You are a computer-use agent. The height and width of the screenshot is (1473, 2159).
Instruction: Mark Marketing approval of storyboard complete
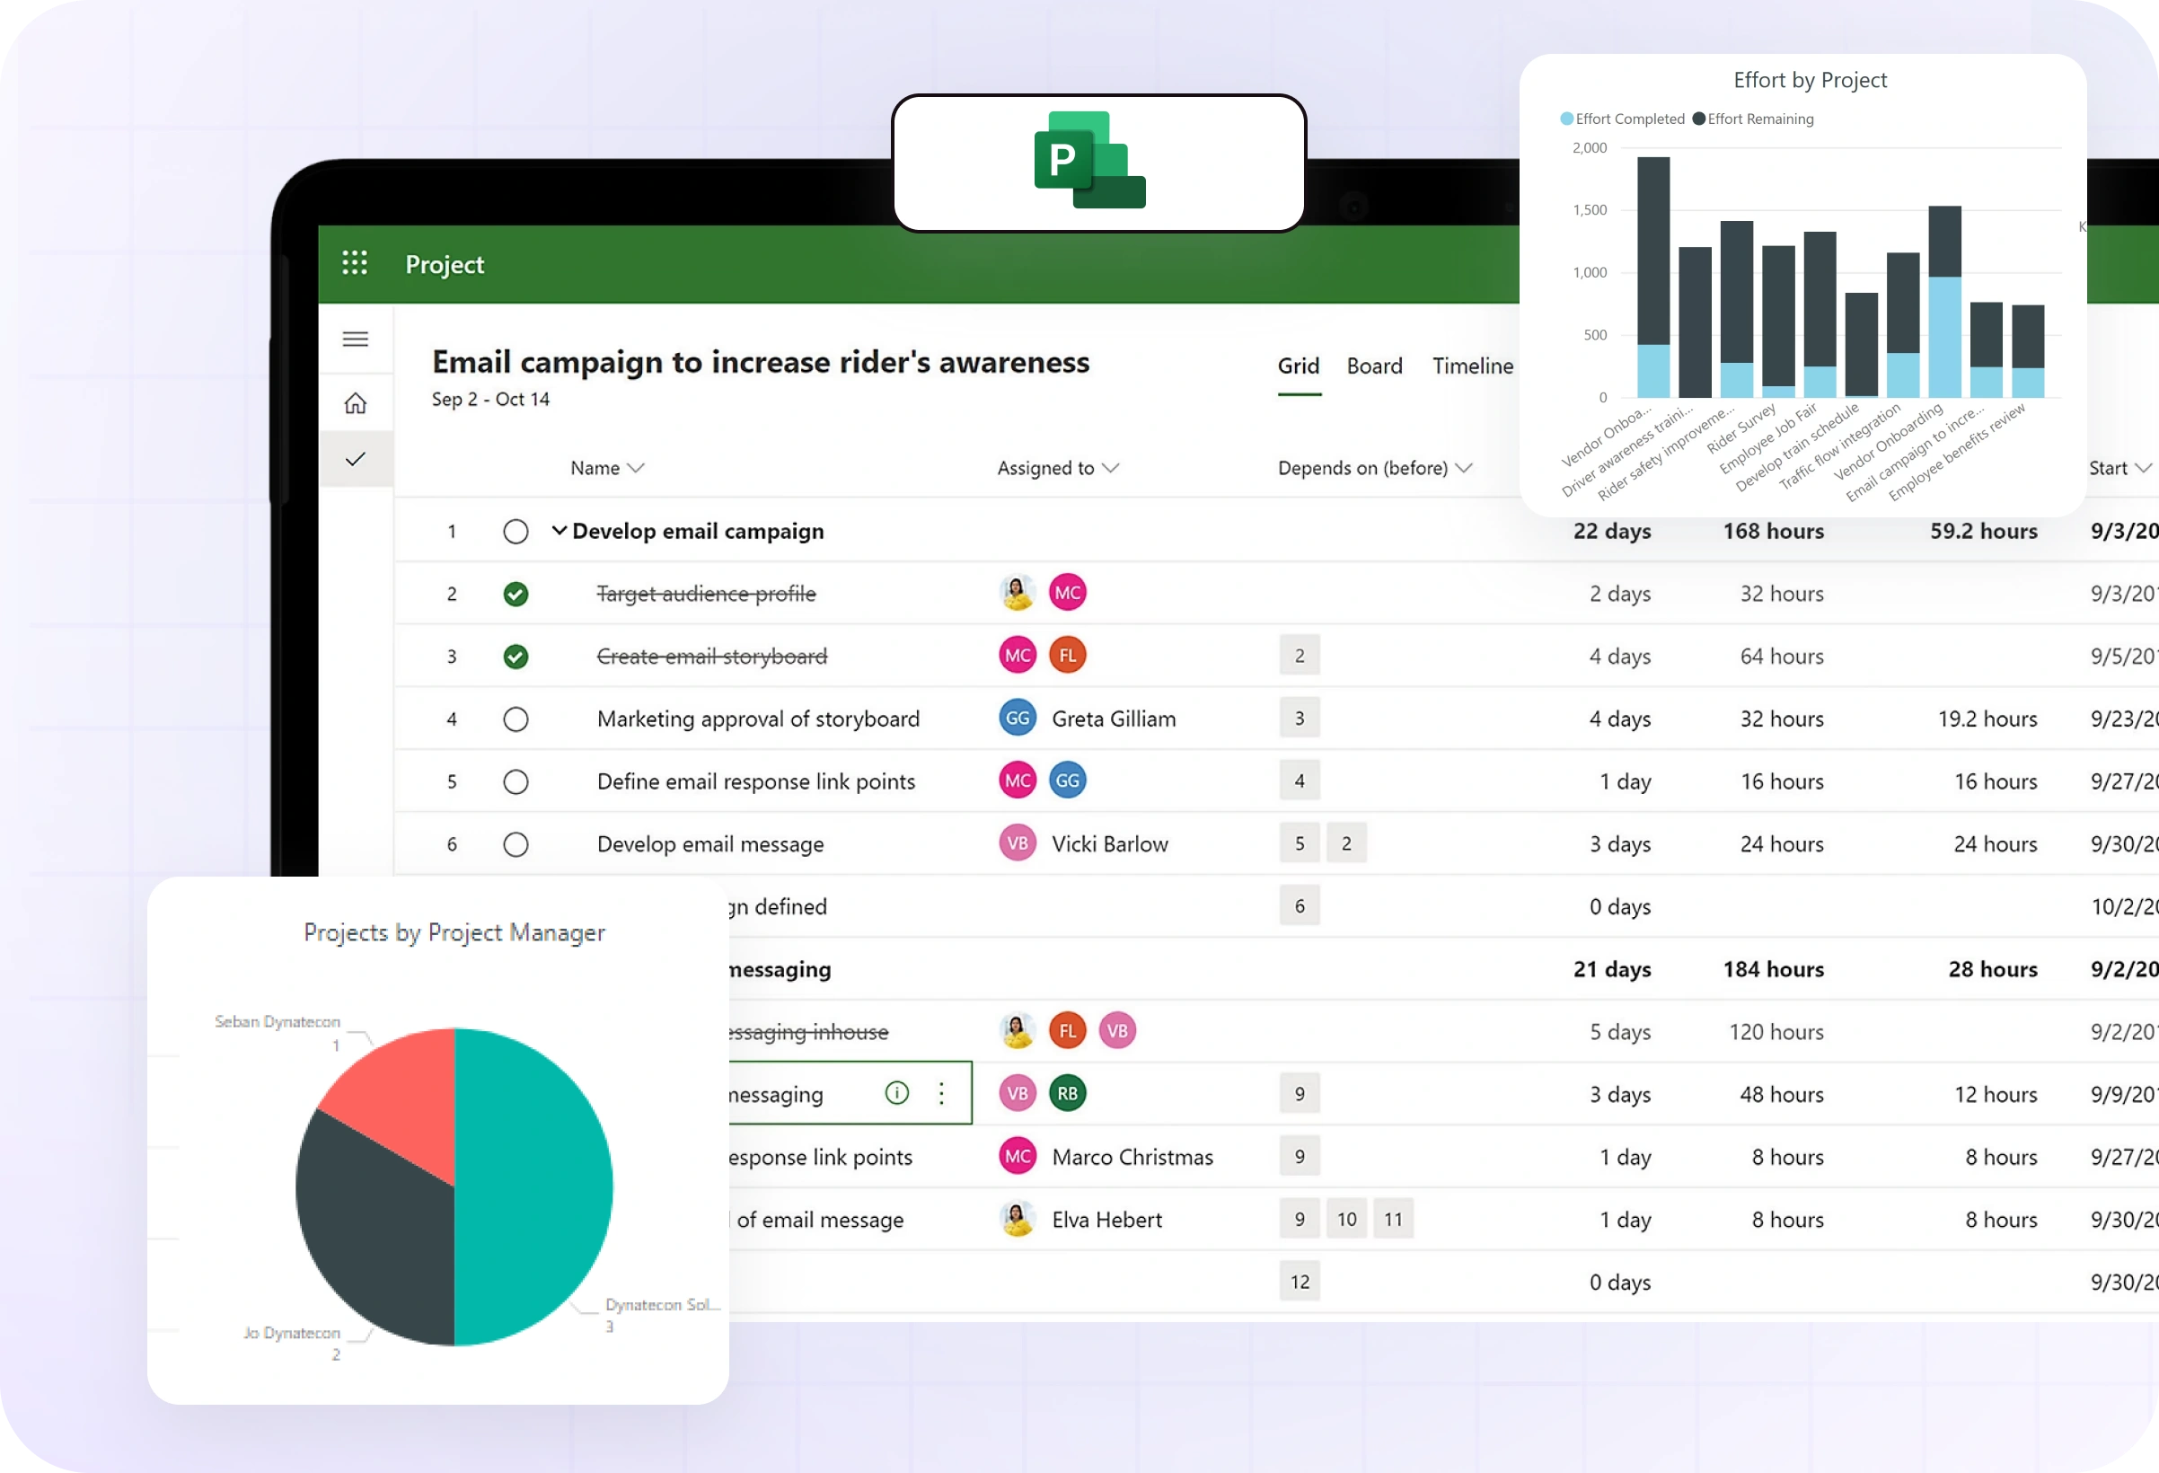click(x=516, y=719)
